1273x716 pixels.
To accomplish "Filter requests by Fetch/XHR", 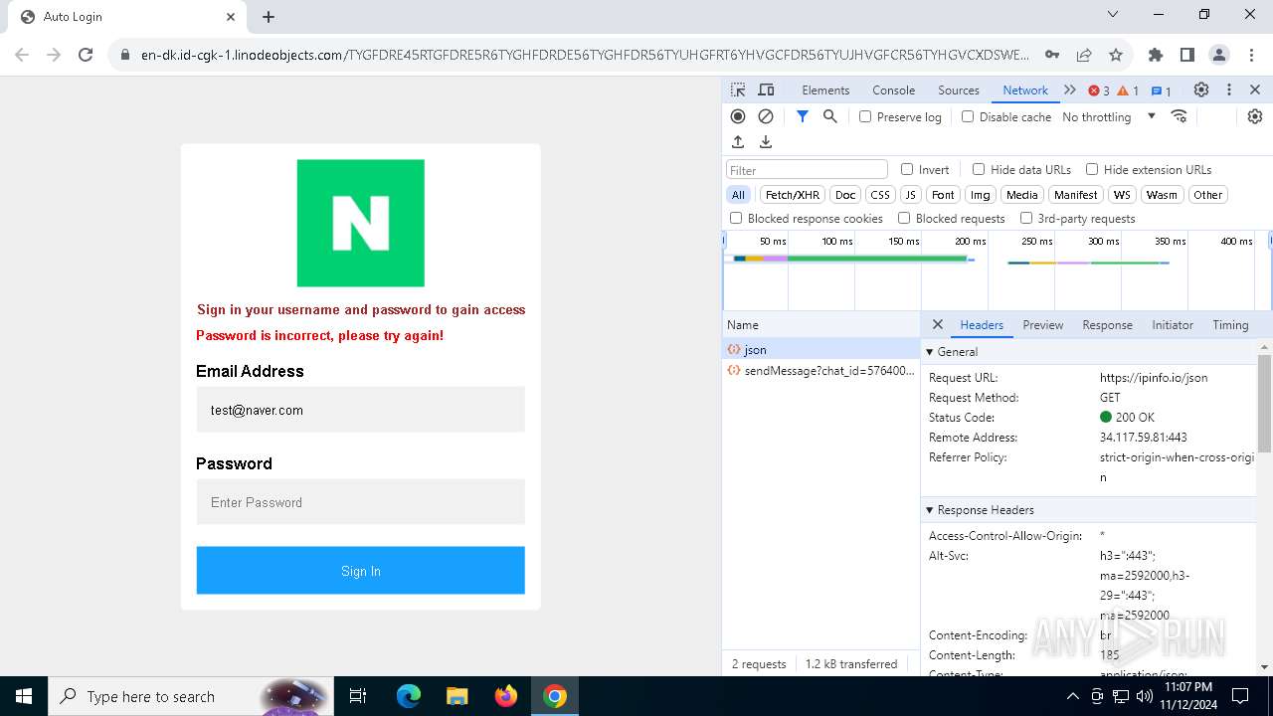I will click(x=793, y=195).
